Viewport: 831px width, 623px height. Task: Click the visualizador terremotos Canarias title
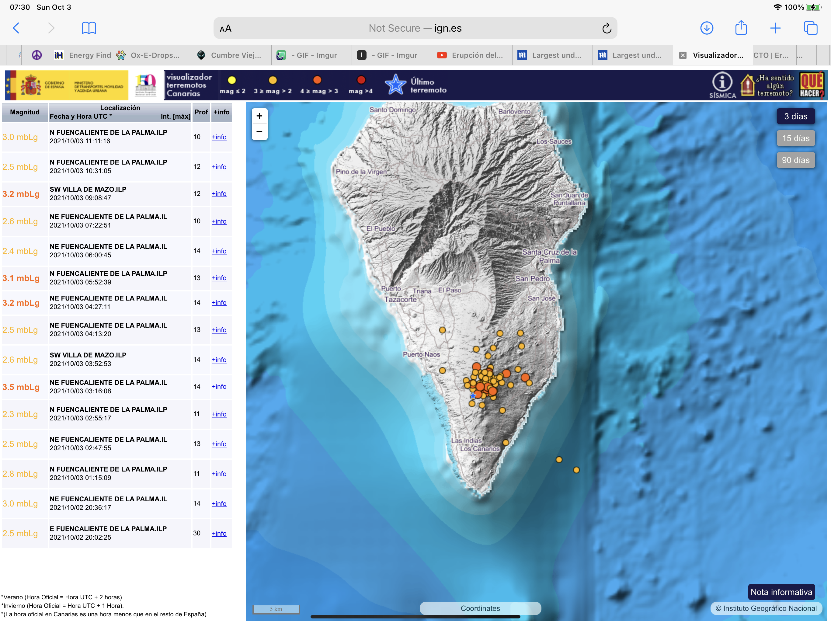pos(189,85)
